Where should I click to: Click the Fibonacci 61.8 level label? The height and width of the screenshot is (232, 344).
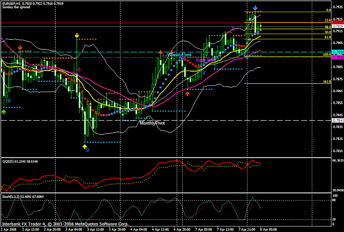point(328,37)
